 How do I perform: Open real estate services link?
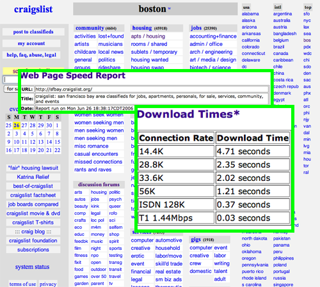point(168,272)
